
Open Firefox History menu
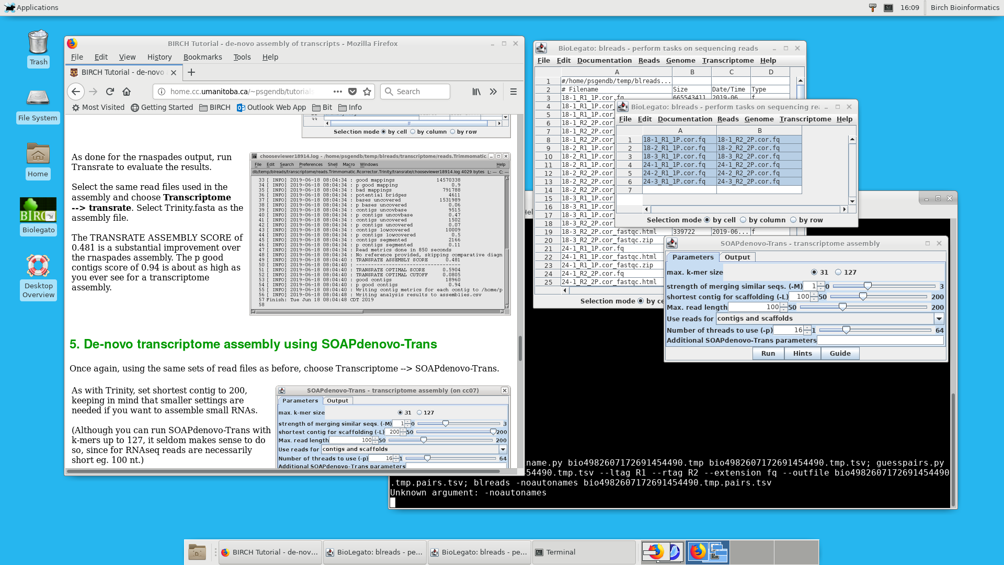[159, 57]
